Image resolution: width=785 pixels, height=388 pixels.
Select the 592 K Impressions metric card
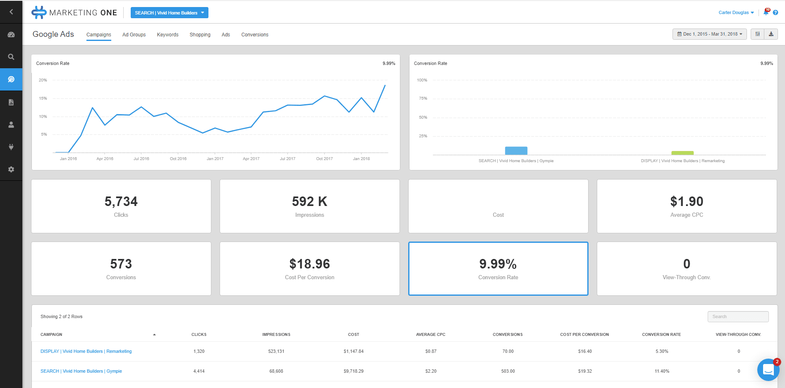310,206
